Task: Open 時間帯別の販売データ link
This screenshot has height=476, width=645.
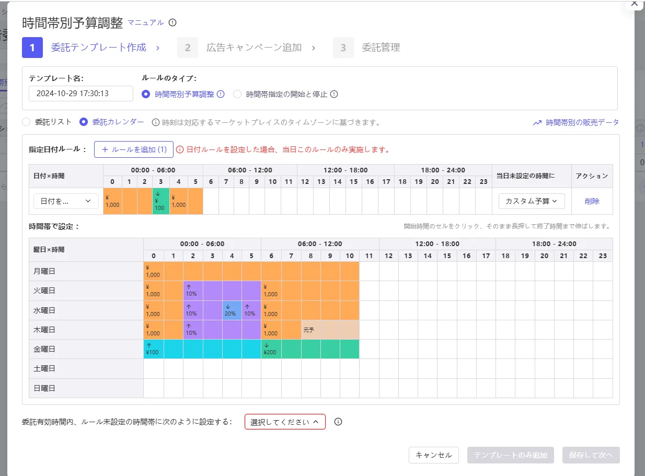Action: (582, 123)
